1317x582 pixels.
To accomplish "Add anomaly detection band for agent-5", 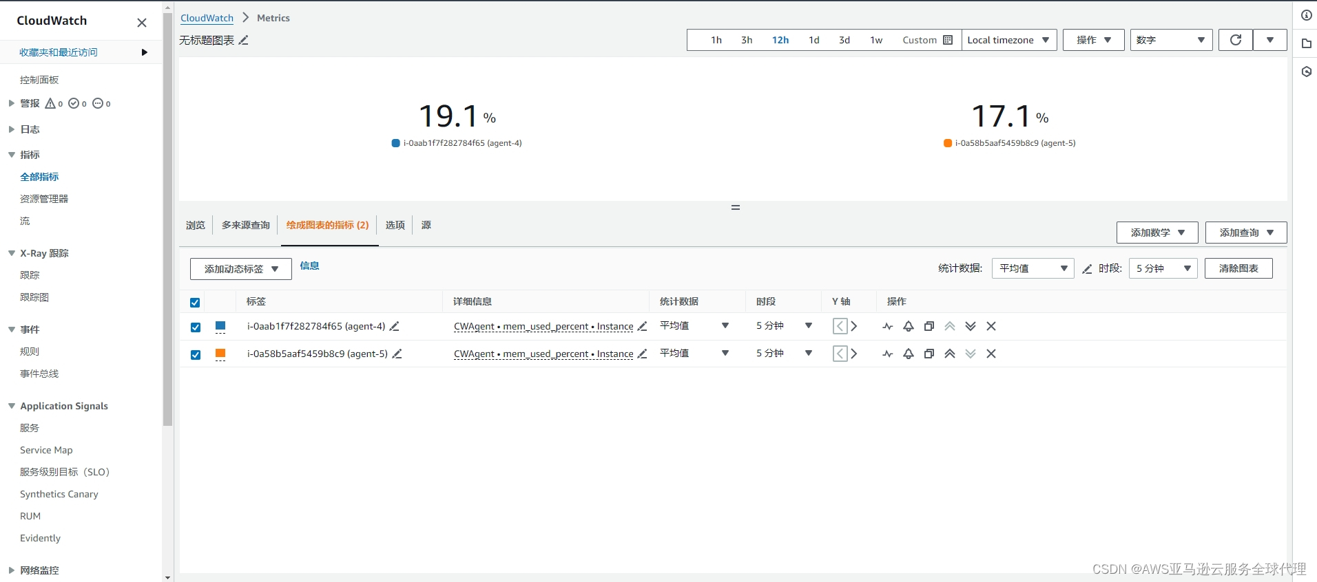I will (888, 354).
